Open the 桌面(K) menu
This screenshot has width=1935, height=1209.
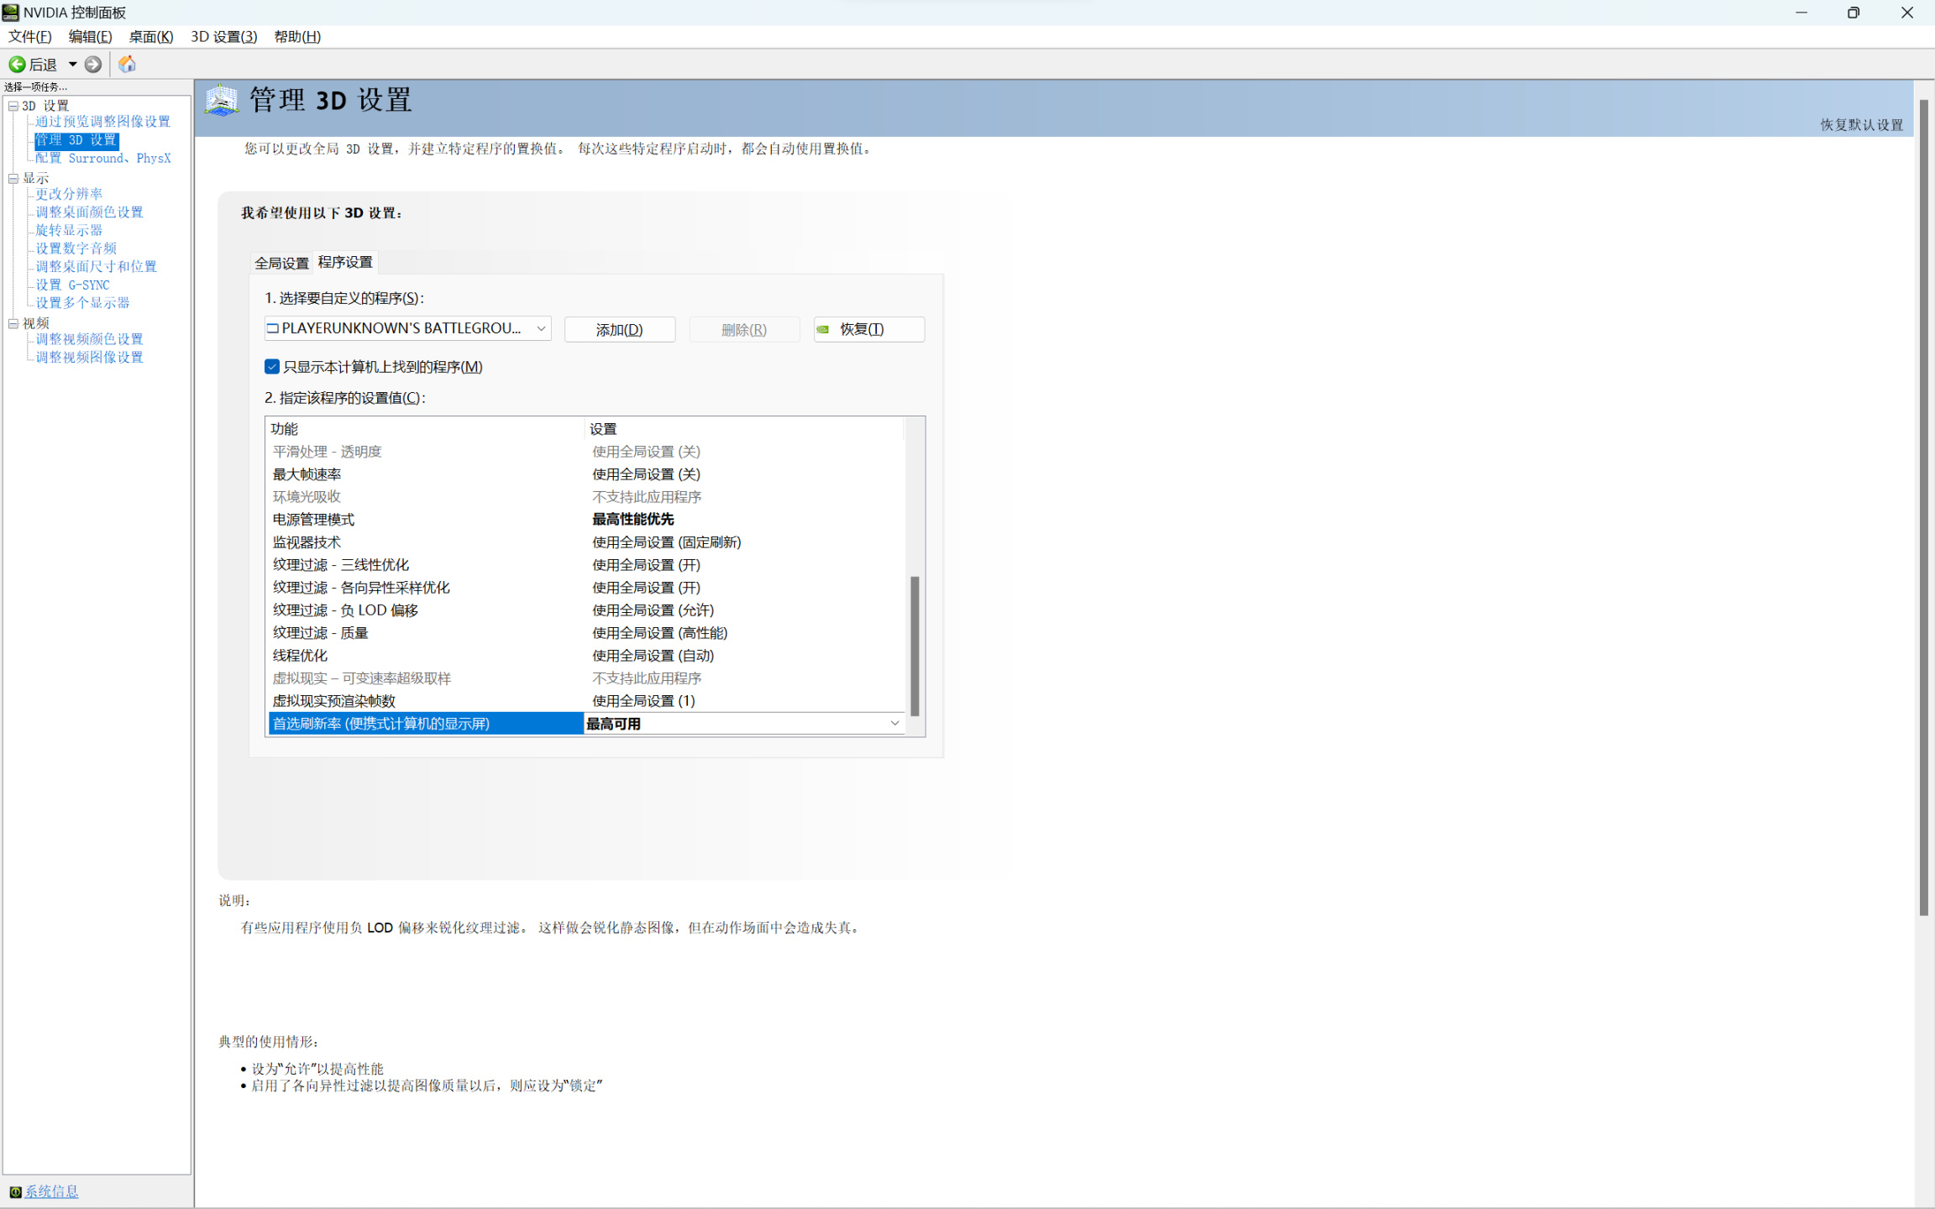[151, 37]
